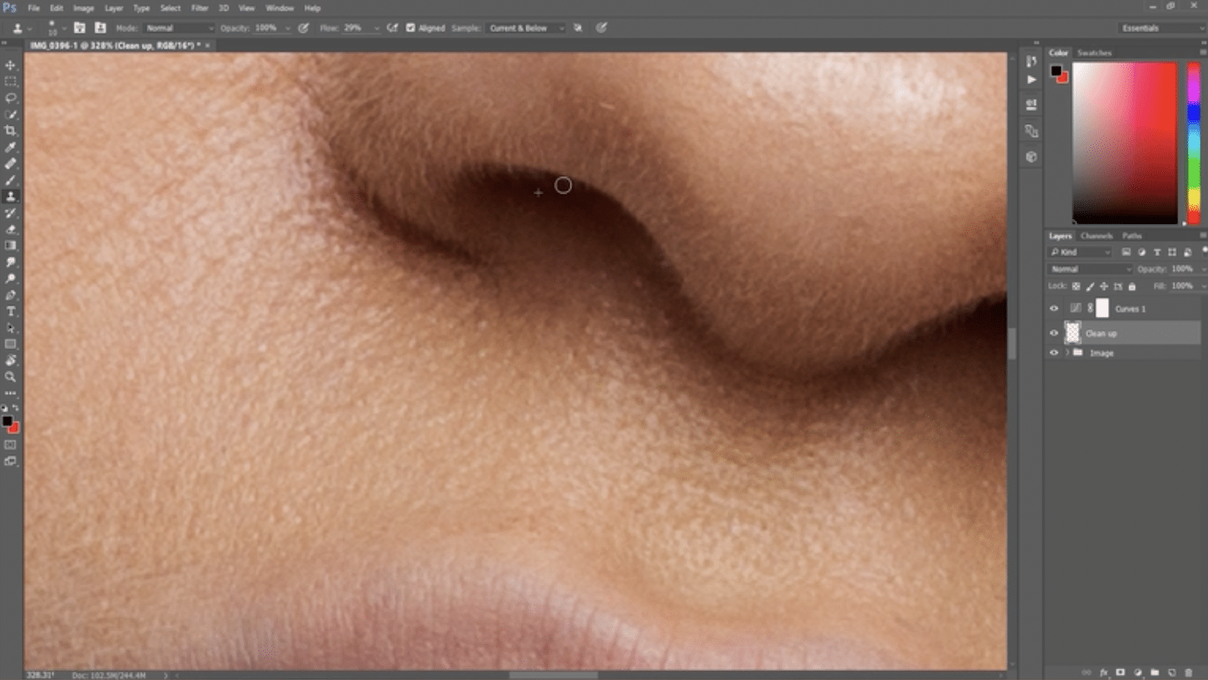Open the blending Mode dropdown in options bar
This screenshot has width=1208, height=680.
(x=179, y=28)
